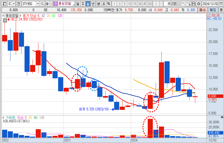This screenshot has height=143, width=224.
Task: Toggle the left sidebar panel icon
Action: click(5, 4)
